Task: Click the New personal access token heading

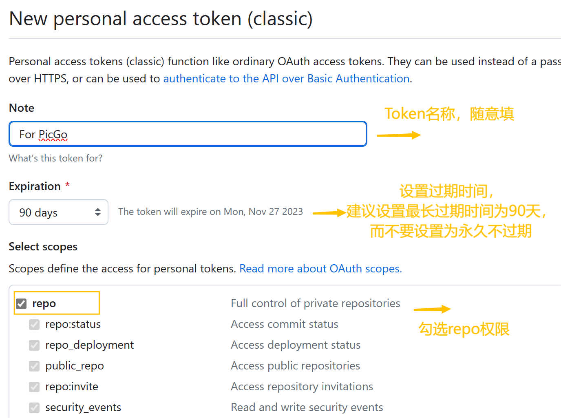Action: coord(161,19)
